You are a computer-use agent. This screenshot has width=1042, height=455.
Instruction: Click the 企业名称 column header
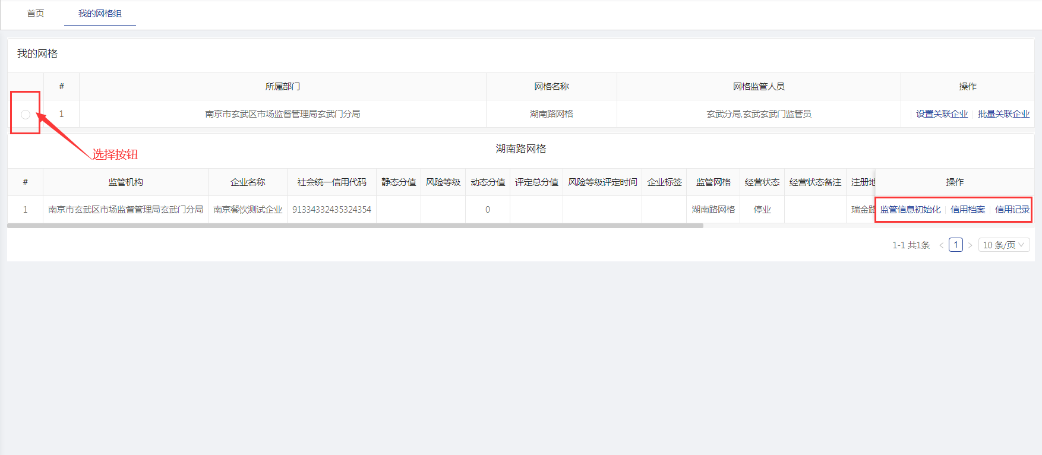point(248,182)
